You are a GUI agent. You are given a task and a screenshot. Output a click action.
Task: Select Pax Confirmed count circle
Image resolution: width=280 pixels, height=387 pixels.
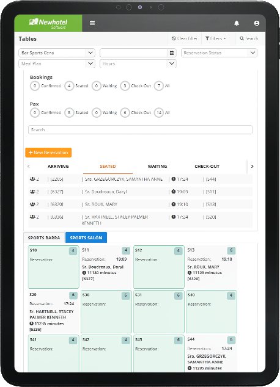tap(35, 112)
